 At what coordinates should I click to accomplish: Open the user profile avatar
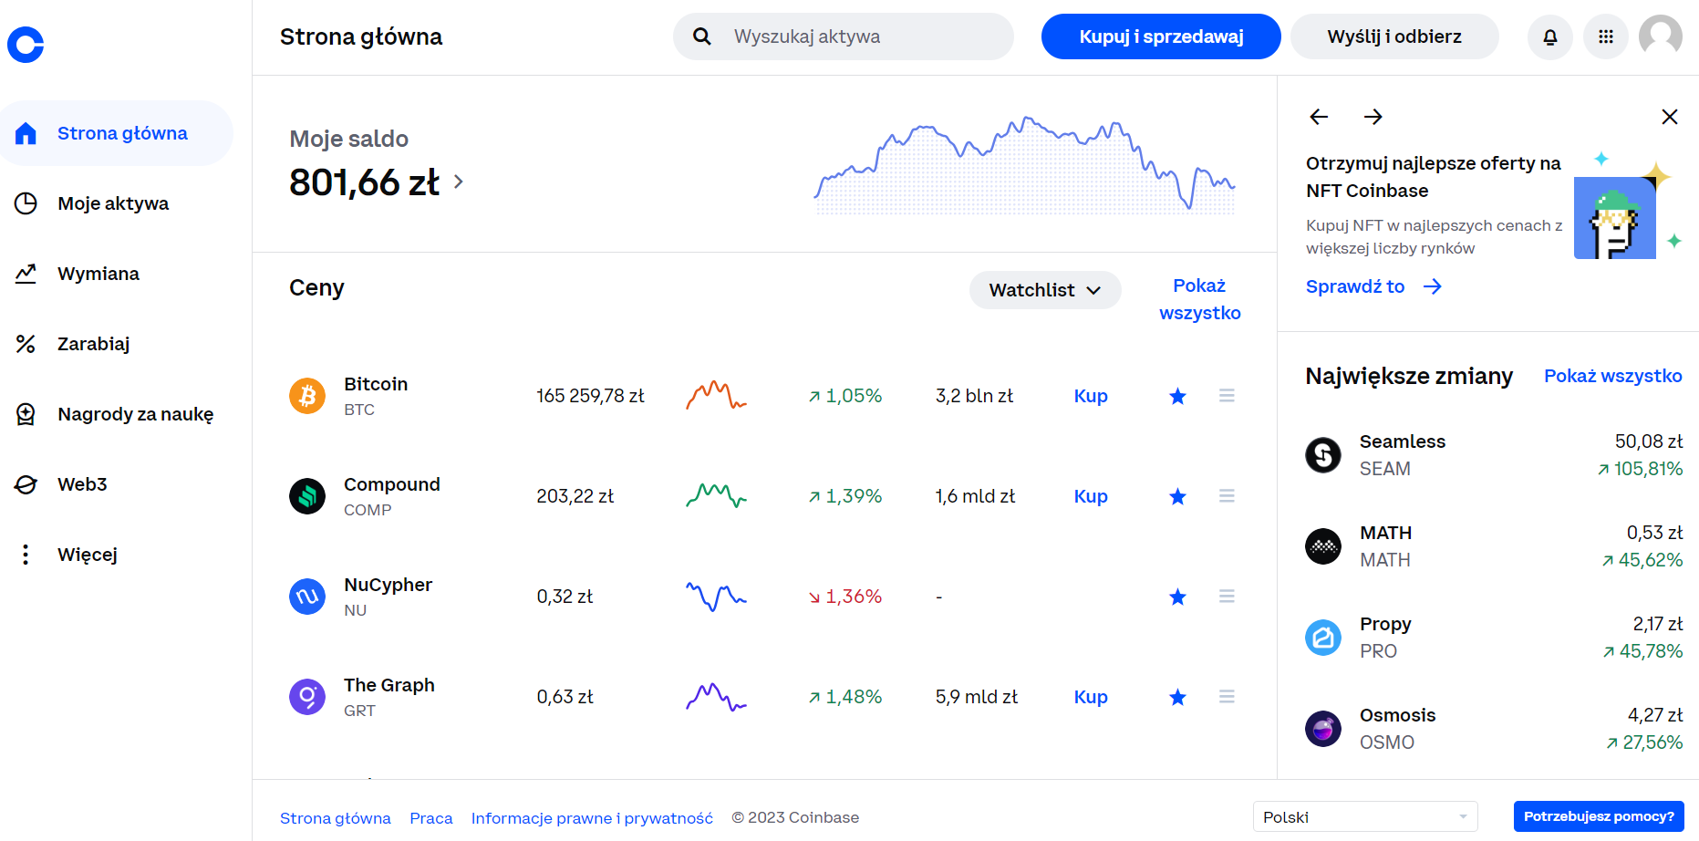click(1660, 36)
